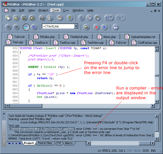Click the error C2040 line in output
Image resolution: width=163 pixels, height=154 pixels.
point(81,135)
